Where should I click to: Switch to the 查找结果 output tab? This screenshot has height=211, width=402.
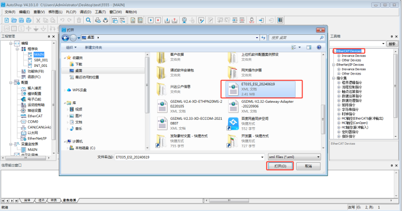(69, 200)
